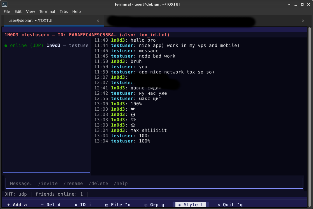
Task: Click the message 'message' at 11:46
Action: tap(149, 51)
